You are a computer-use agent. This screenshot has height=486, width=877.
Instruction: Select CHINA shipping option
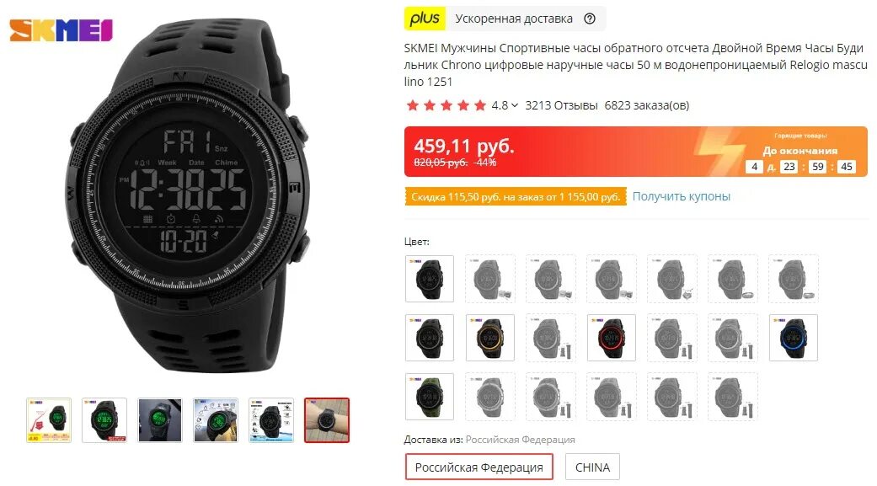[592, 467]
